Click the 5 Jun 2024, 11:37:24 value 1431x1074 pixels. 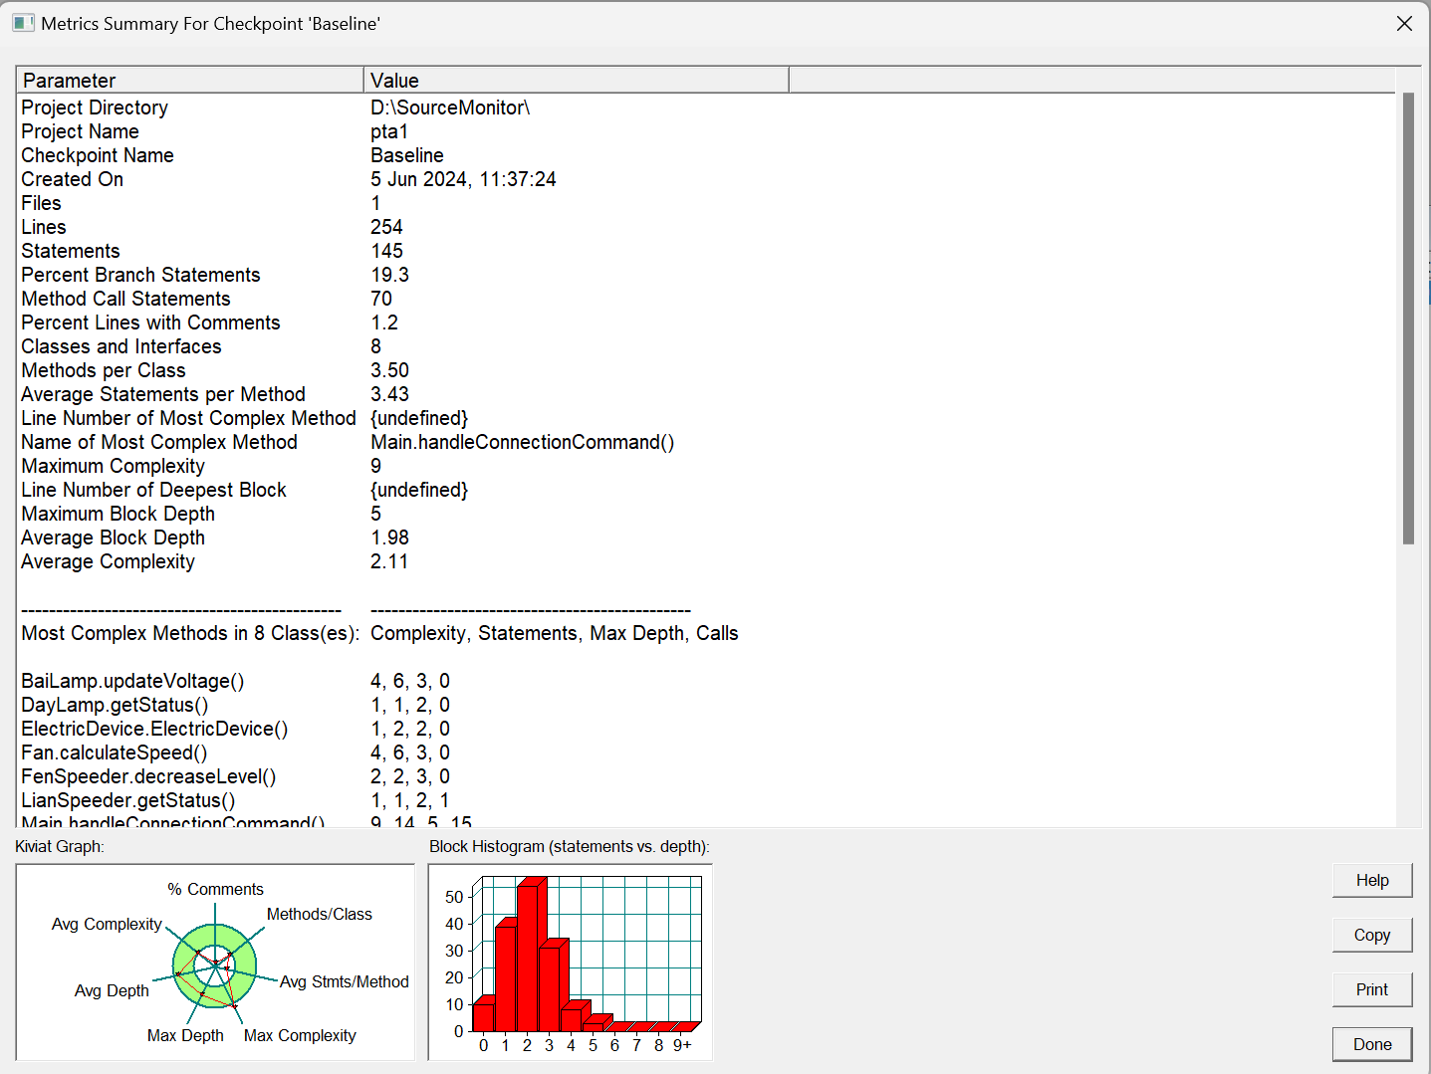click(x=463, y=179)
